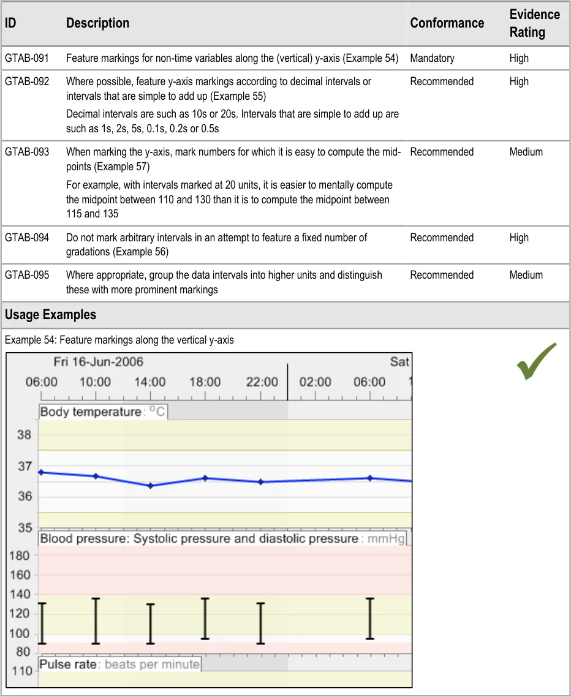Click the 38 degree y-axis label
This screenshot has height=697, width=571.
click(24, 435)
